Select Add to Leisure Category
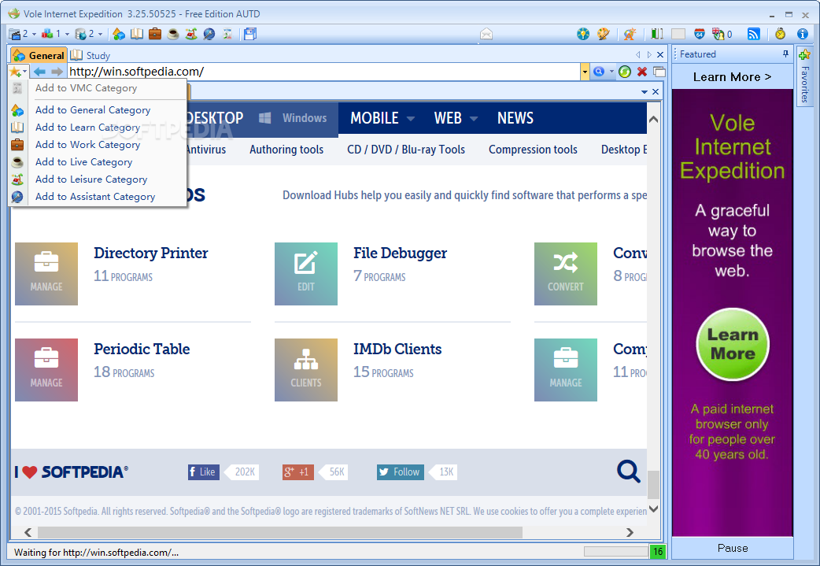Viewport: 820px width, 566px height. 91,179
